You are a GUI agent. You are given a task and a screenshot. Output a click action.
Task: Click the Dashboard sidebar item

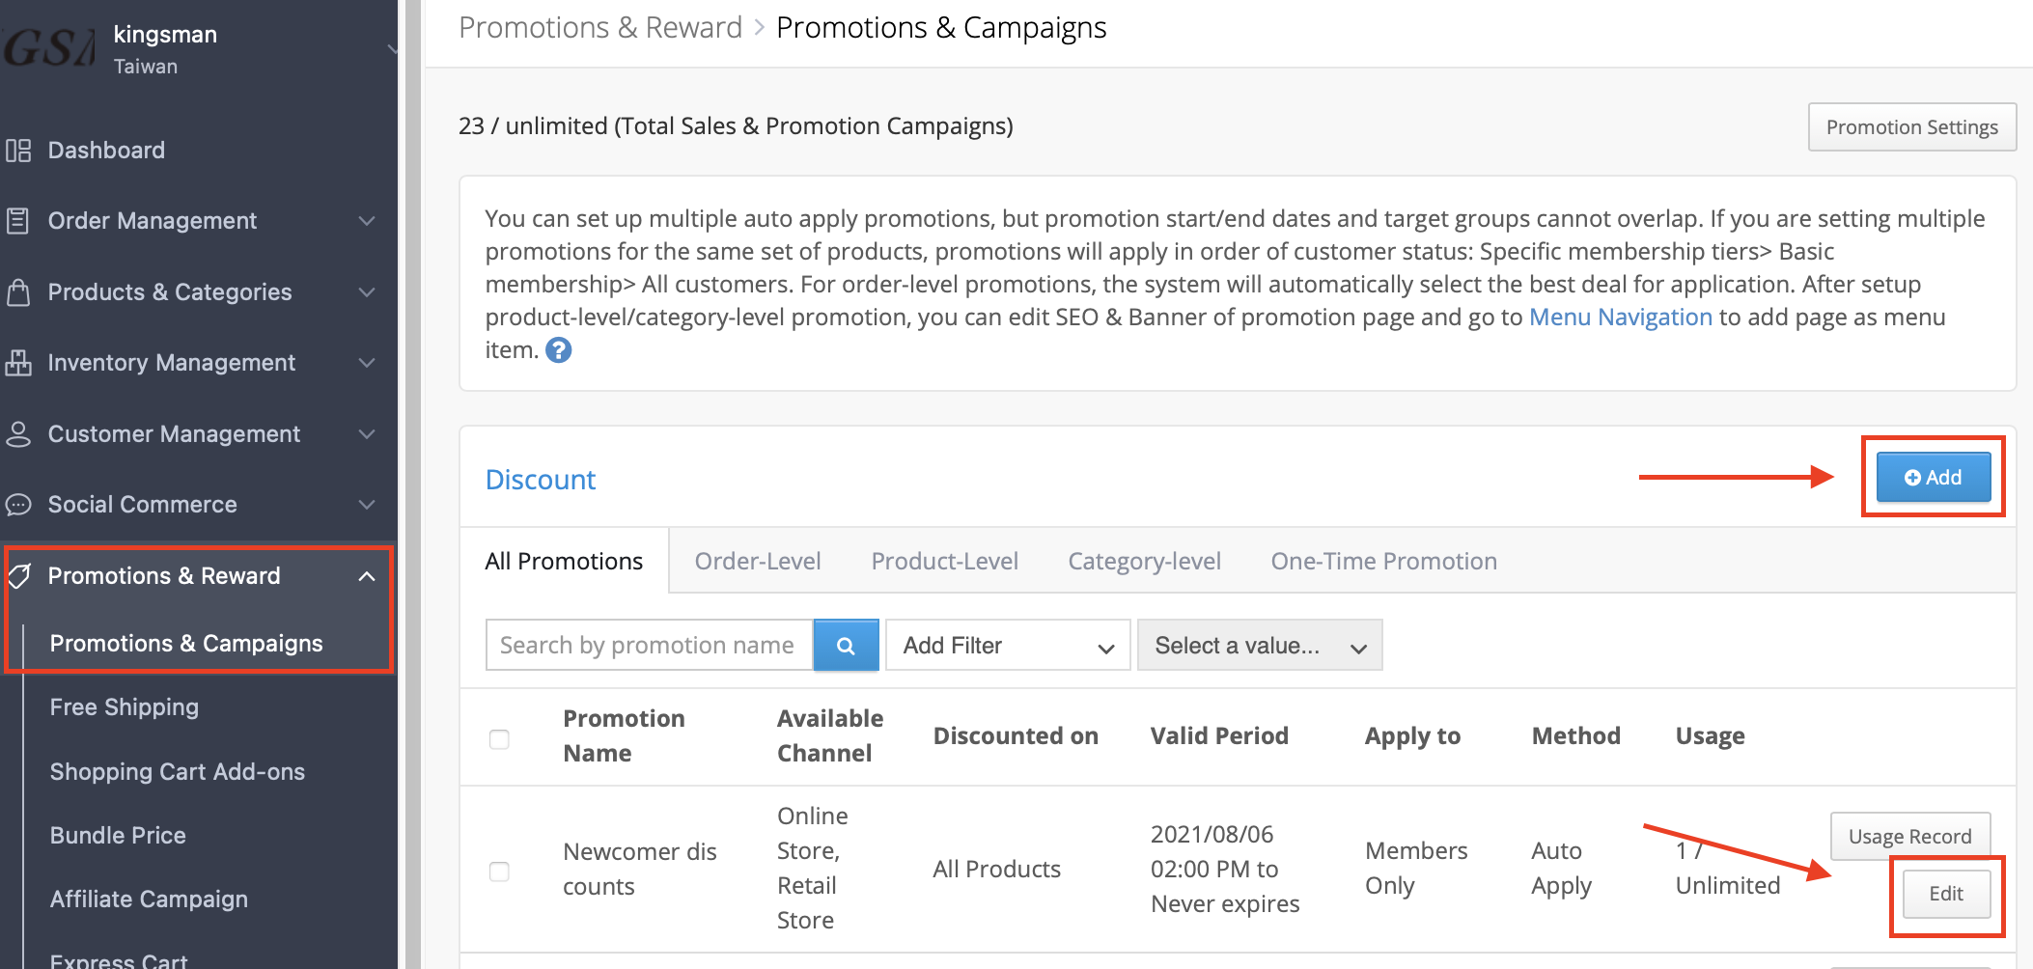click(106, 151)
